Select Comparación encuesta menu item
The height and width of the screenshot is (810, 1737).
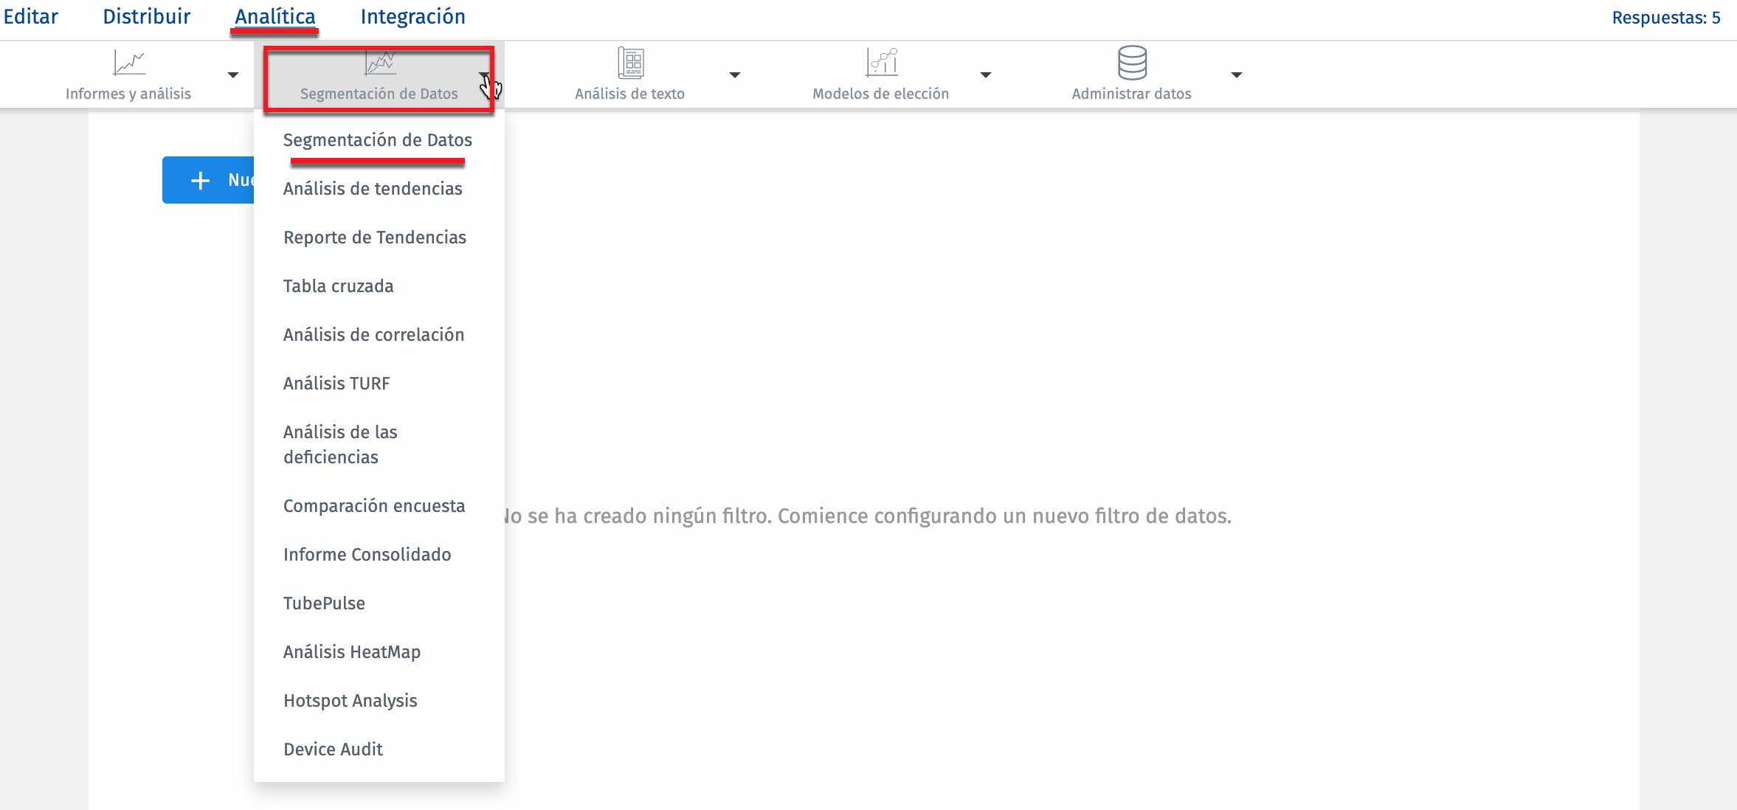click(x=374, y=506)
